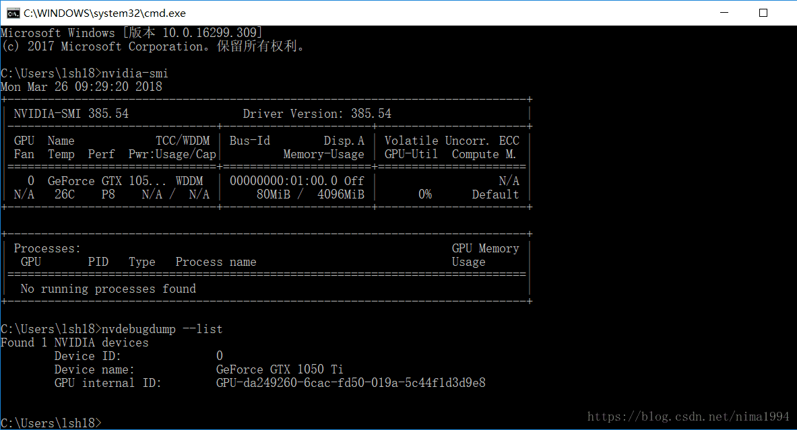
Task: Click the 'Processes:' label
Action: (47, 249)
